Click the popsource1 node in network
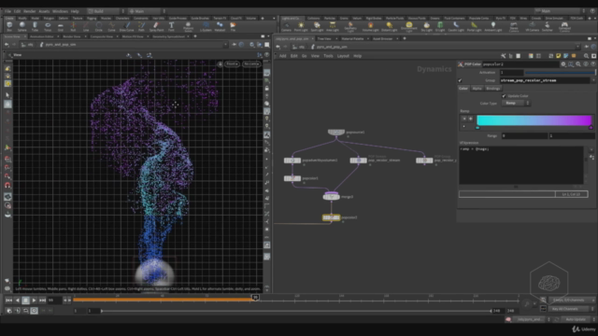The width and height of the screenshot is (598, 336). pos(336,132)
